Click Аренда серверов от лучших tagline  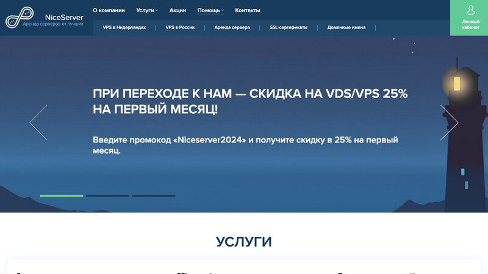(53, 24)
